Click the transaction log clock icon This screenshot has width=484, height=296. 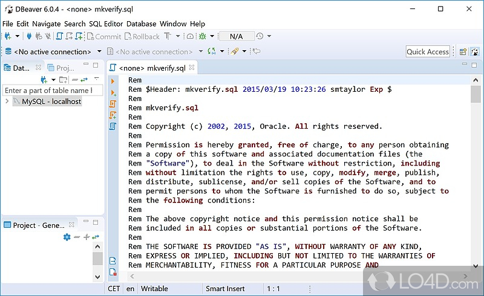click(x=260, y=36)
